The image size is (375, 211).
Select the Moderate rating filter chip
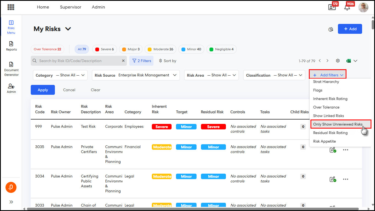coord(161,49)
